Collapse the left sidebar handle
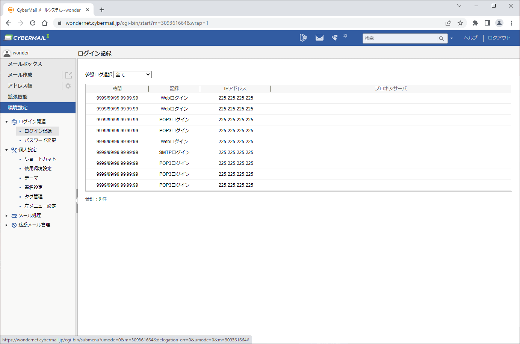Screen dimensions: 520x344 tap(77, 201)
